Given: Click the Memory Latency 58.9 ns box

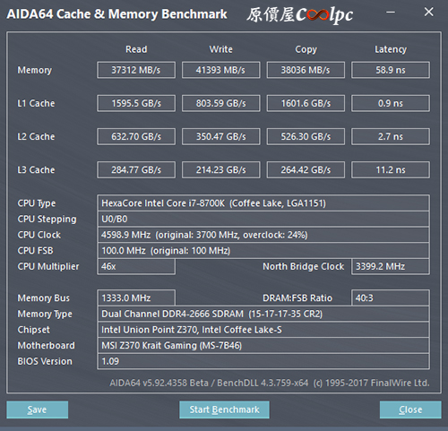Looking at the screenshot, I should [x=391, y=70].
